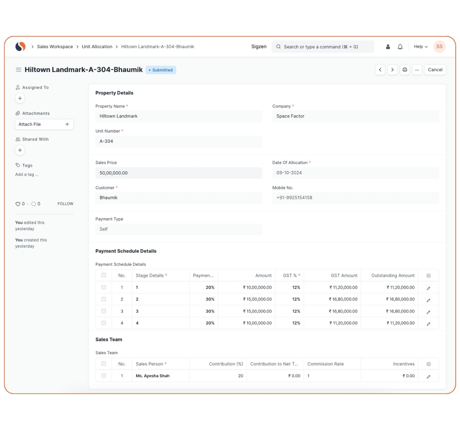The width and height of the screenshot is (460, 430).
Task: Select all Payment Schedule rows checkbox
Action: pyautogui.click(x=103, y=275)
